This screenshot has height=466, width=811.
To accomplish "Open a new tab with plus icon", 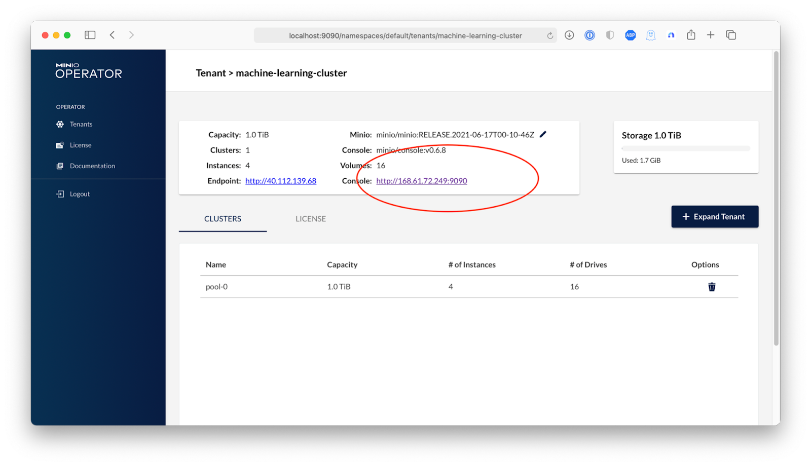I will click(x=711, y=35).
